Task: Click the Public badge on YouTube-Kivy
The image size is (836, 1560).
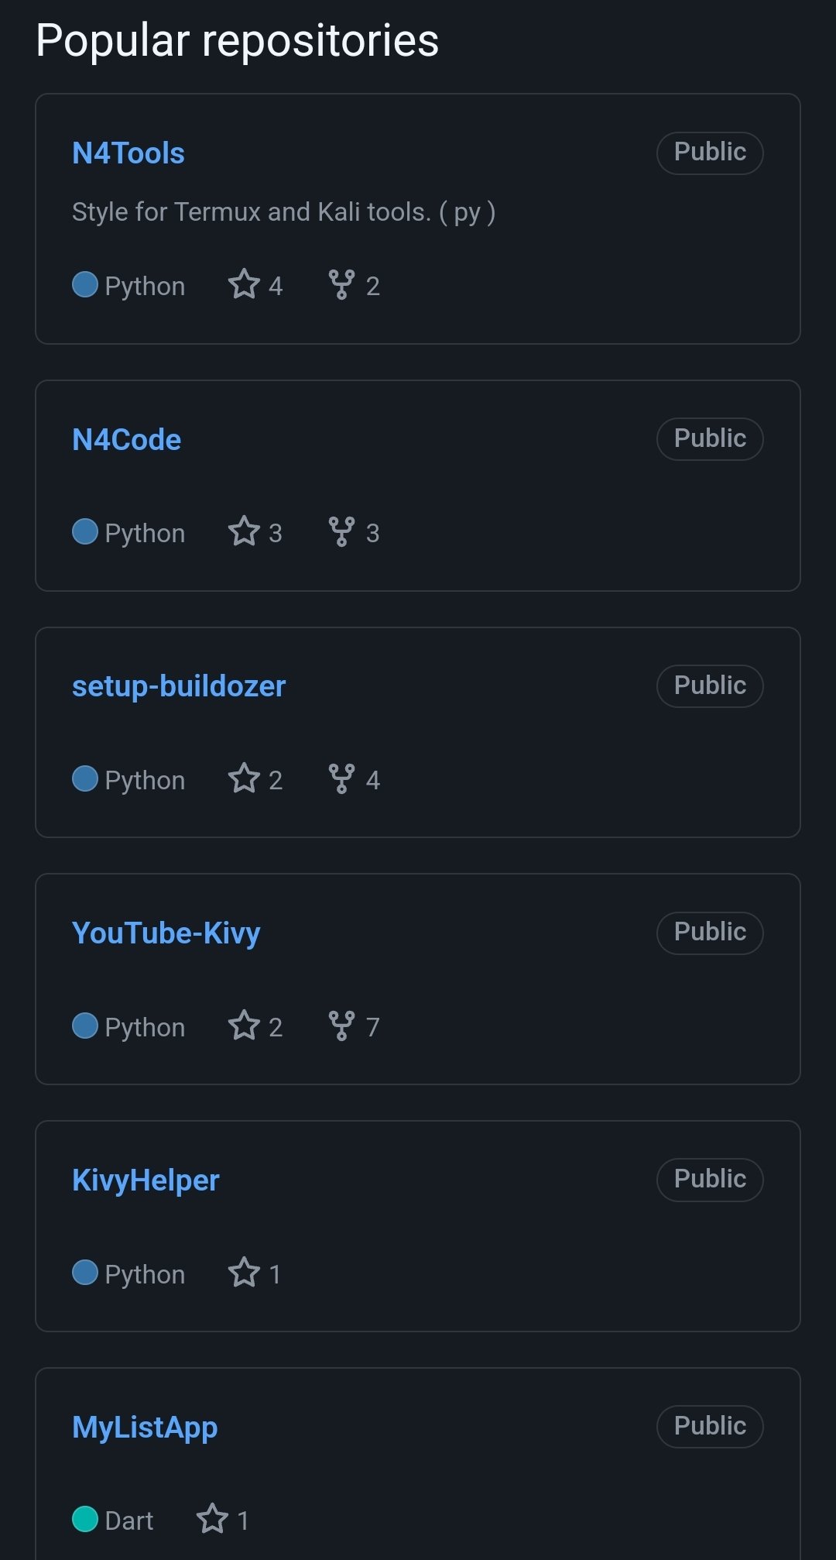Action: (710, 933)
